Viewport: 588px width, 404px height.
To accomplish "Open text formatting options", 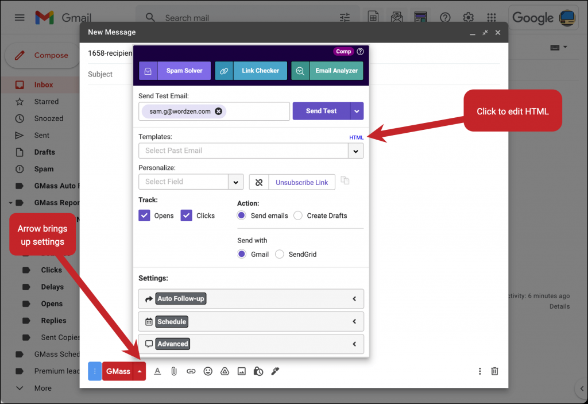I will (x=157, y=371).
